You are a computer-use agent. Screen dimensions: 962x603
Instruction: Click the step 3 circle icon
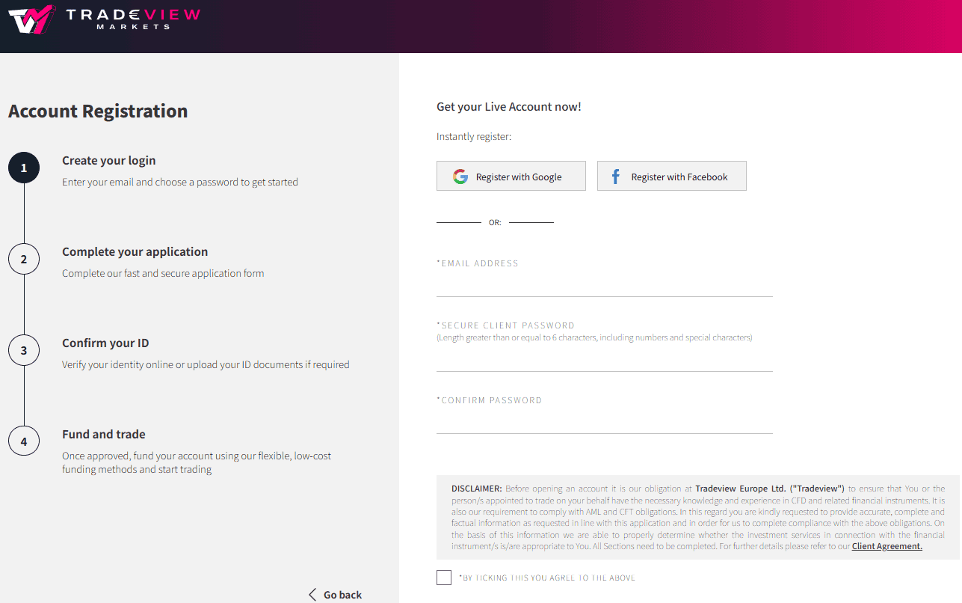click(24, 350)
